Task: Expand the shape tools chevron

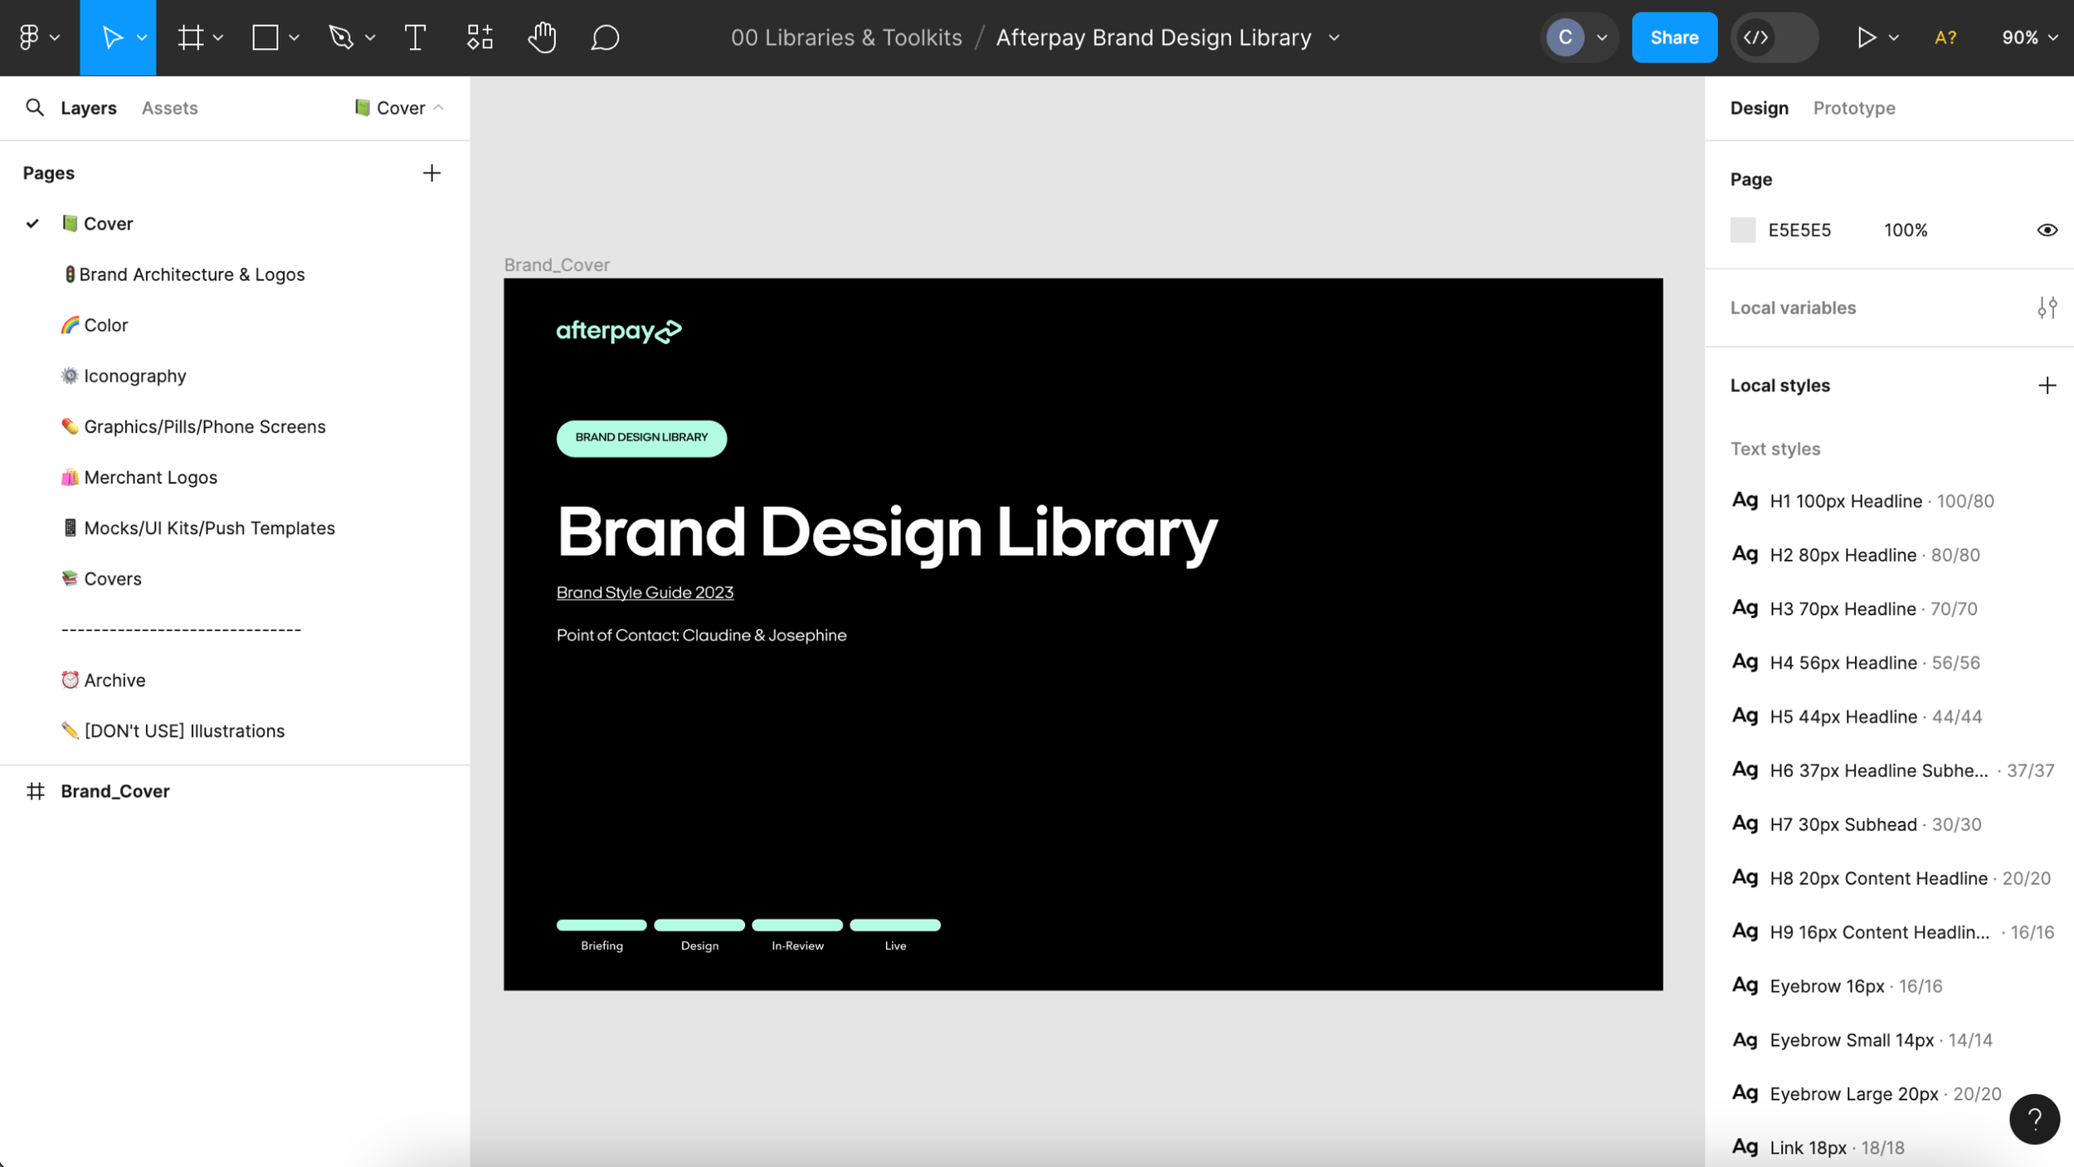Action: click(x=294, y=37)
